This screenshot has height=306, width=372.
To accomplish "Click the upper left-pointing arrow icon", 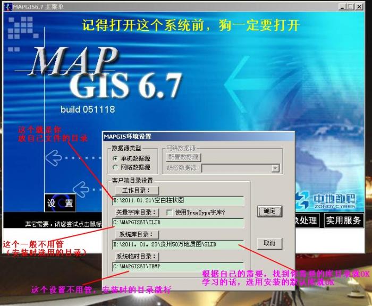I will click(x=54, y=157).
